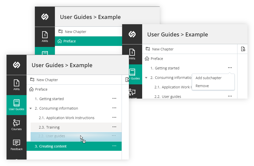Open options menu for 3. Creating content
Screen dimensions: 254x166
coord(114,146)
